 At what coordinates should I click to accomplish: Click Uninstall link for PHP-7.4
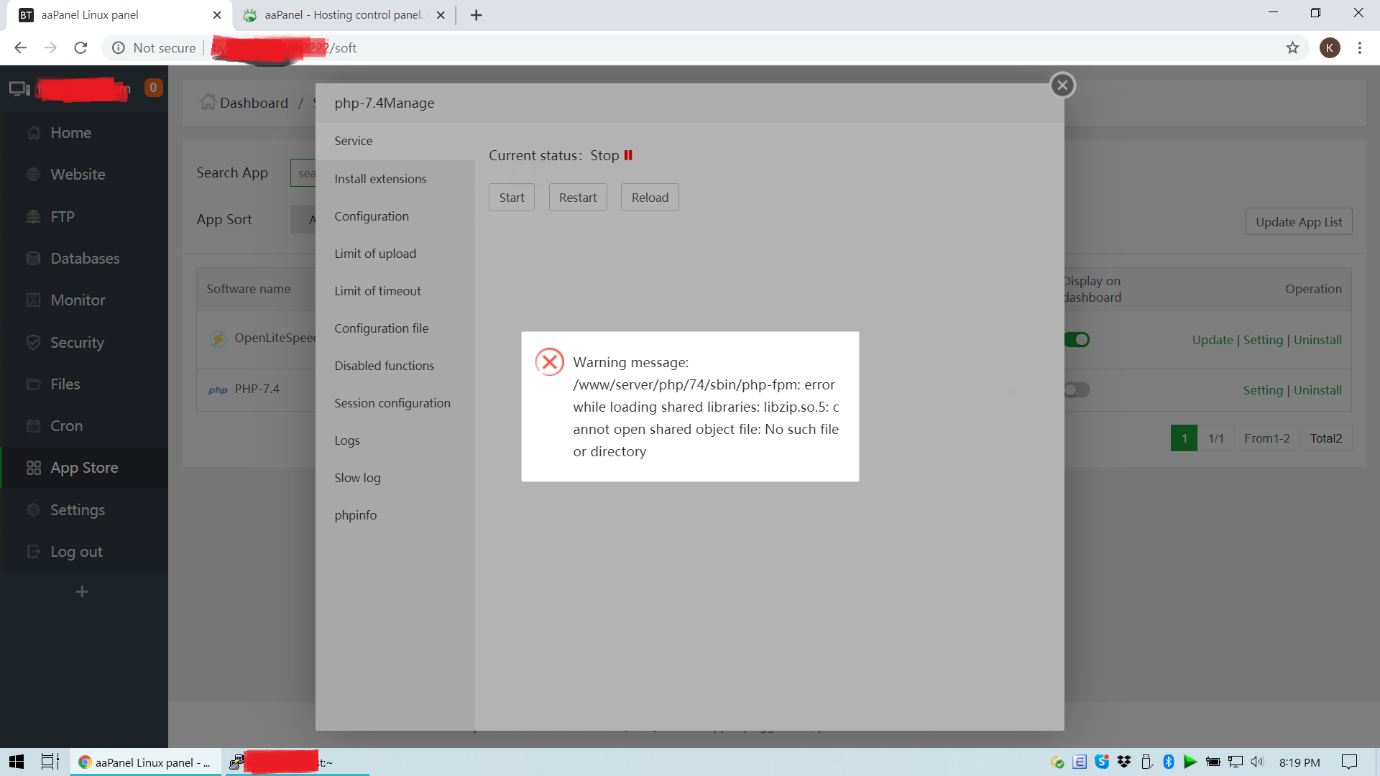click(1317, 390)
